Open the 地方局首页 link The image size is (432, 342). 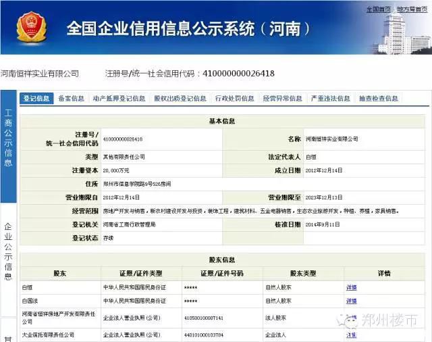412,9
